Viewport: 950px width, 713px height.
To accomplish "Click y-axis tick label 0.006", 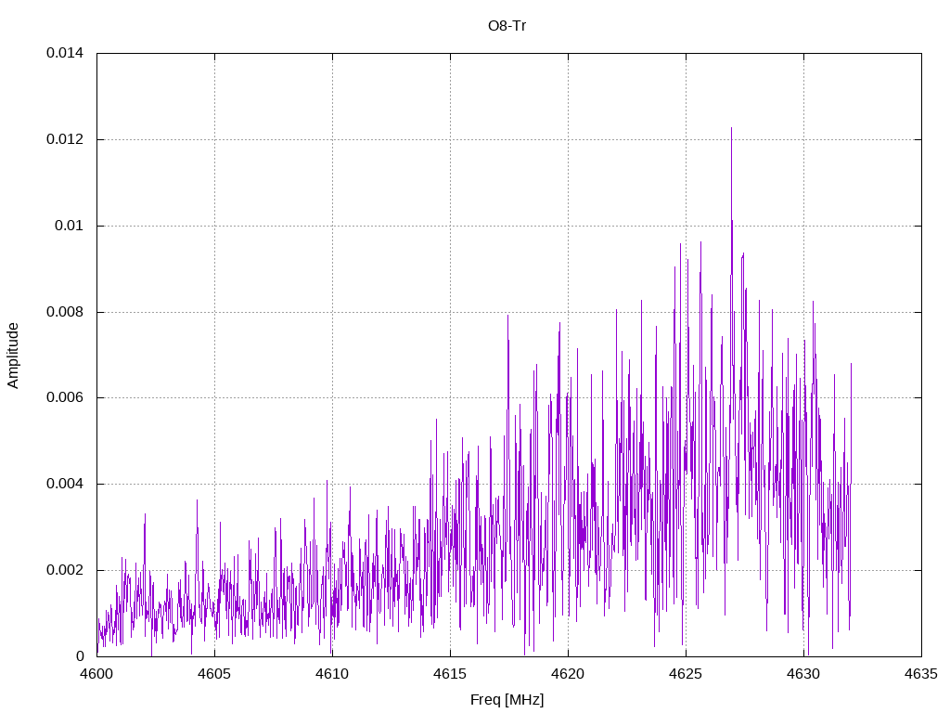I will click(65, 397).
